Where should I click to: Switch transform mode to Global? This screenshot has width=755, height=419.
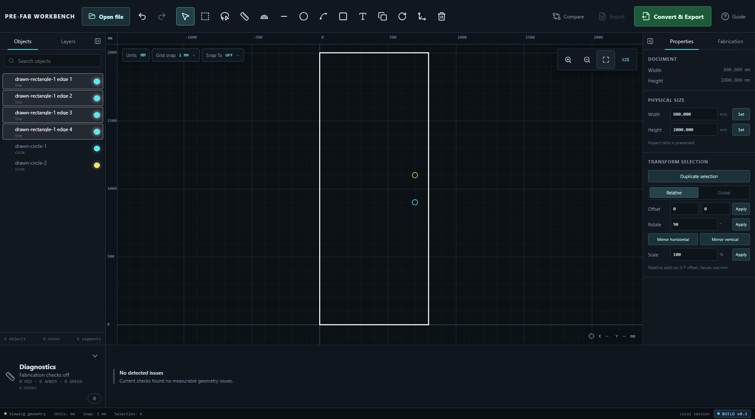point(724,193)
